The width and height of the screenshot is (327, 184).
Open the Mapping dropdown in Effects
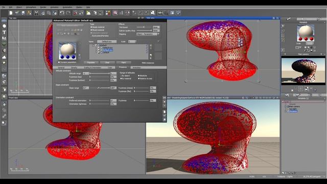148,34
